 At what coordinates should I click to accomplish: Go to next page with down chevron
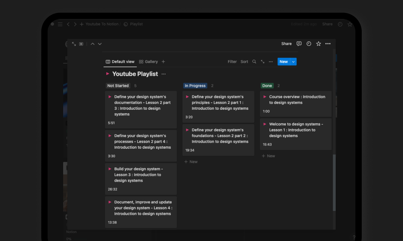[x=100, y=44]
